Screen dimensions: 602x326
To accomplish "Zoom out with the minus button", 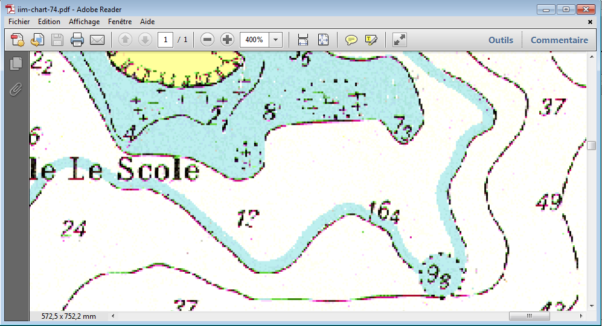I will [207, 40].
